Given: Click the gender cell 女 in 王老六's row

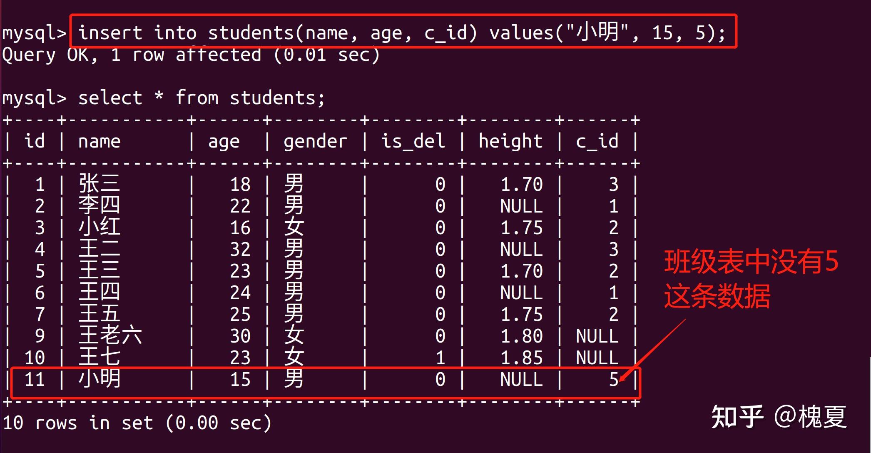Looking at the screenshot, I should click(294, 335).
